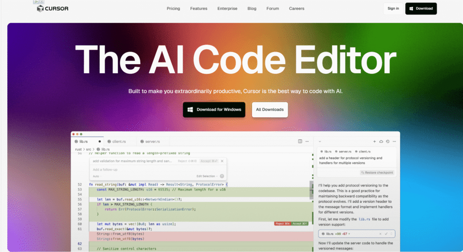Click the header Download button
This screenshot has height=252, width=463.
(421, 9)
